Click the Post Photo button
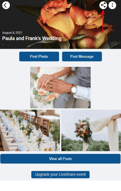This screenshot has height=191, width=121. coord(39,56)
